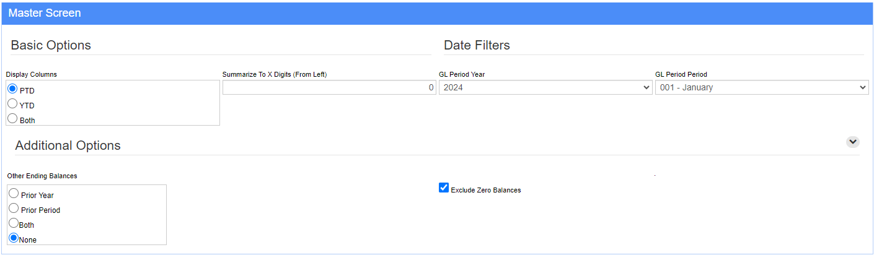Select Prior Year ending balance option
The image size is (874, 255).
coord(14,194)
